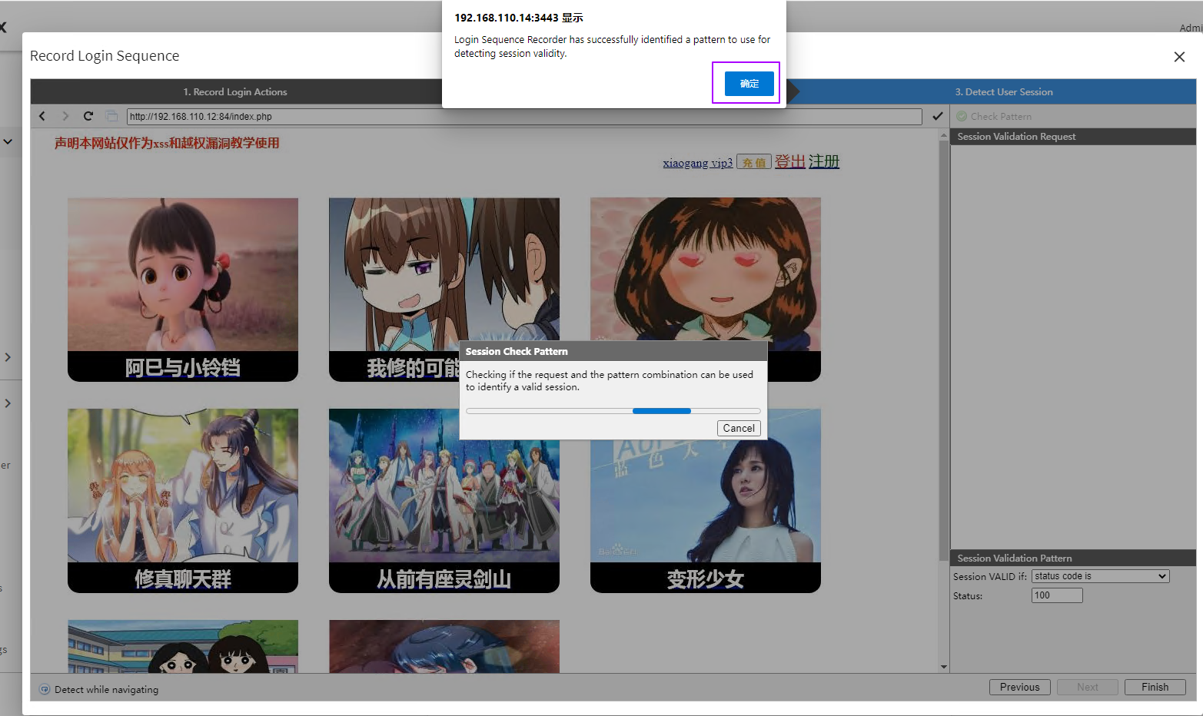Click the page icon beside the URL field
Image resolution: width=1203 pixels, height=716 pixels.
[x=111, y=116]
